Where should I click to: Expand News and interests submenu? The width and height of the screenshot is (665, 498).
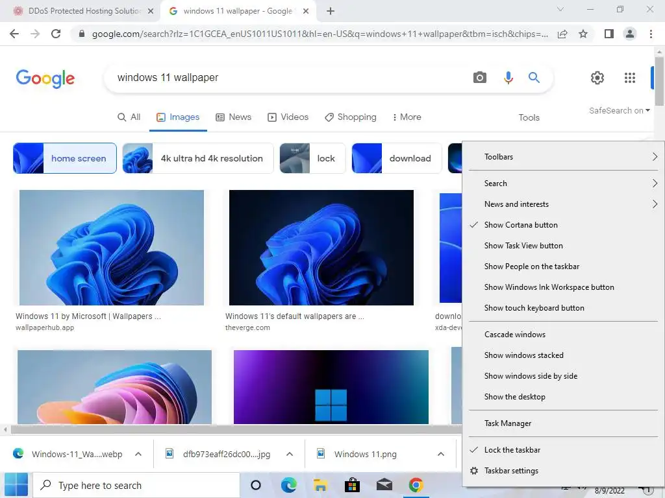coord(563,204)
